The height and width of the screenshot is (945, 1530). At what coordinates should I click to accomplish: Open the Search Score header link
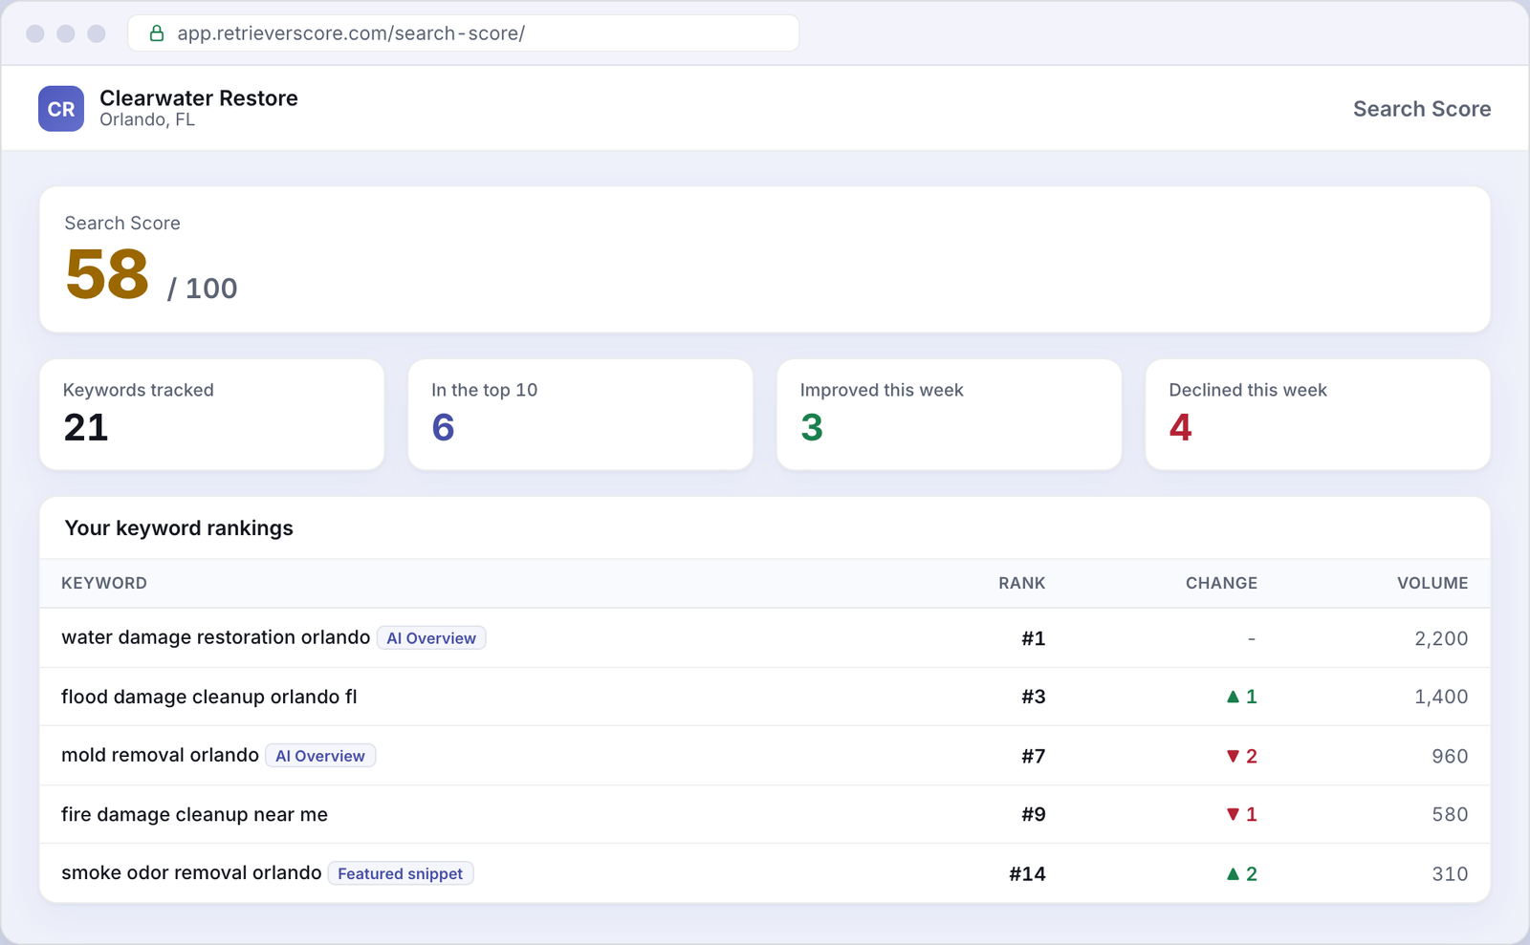(1422, 109)
